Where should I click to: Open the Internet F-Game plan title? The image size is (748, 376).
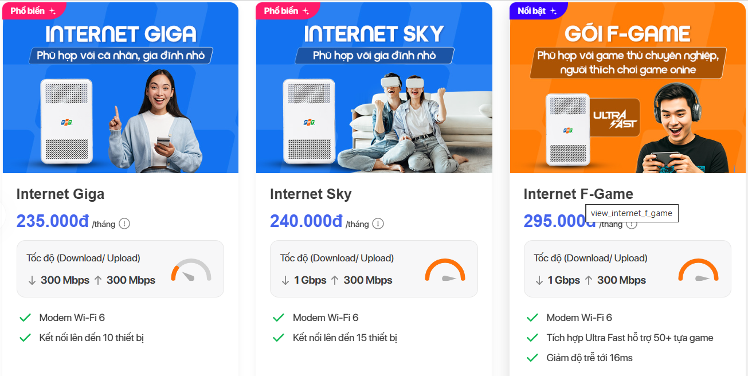(578, 194)
